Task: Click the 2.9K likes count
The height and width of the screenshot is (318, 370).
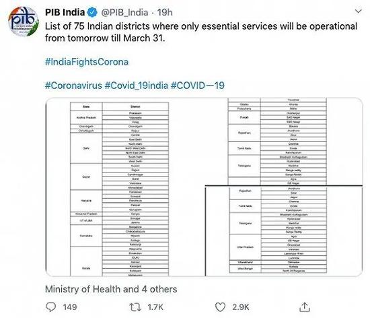Action: 240,307
